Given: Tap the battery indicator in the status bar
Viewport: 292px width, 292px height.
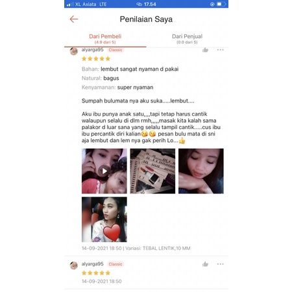Looking at the screenshot, I should 221,4.
